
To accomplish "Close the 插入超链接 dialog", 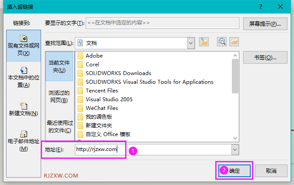I will 280,7.
